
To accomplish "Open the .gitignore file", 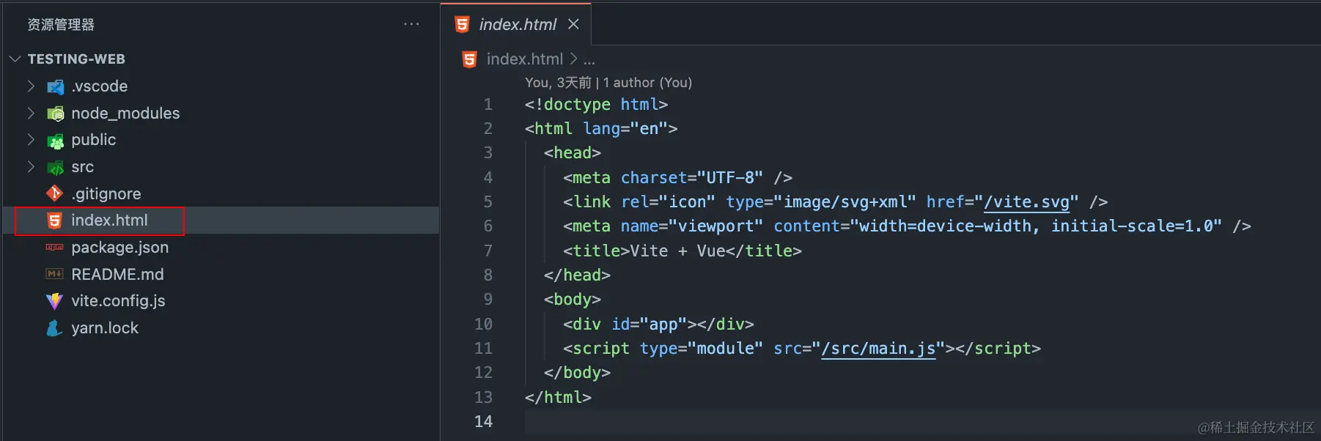I will click(x=106, y=194).
